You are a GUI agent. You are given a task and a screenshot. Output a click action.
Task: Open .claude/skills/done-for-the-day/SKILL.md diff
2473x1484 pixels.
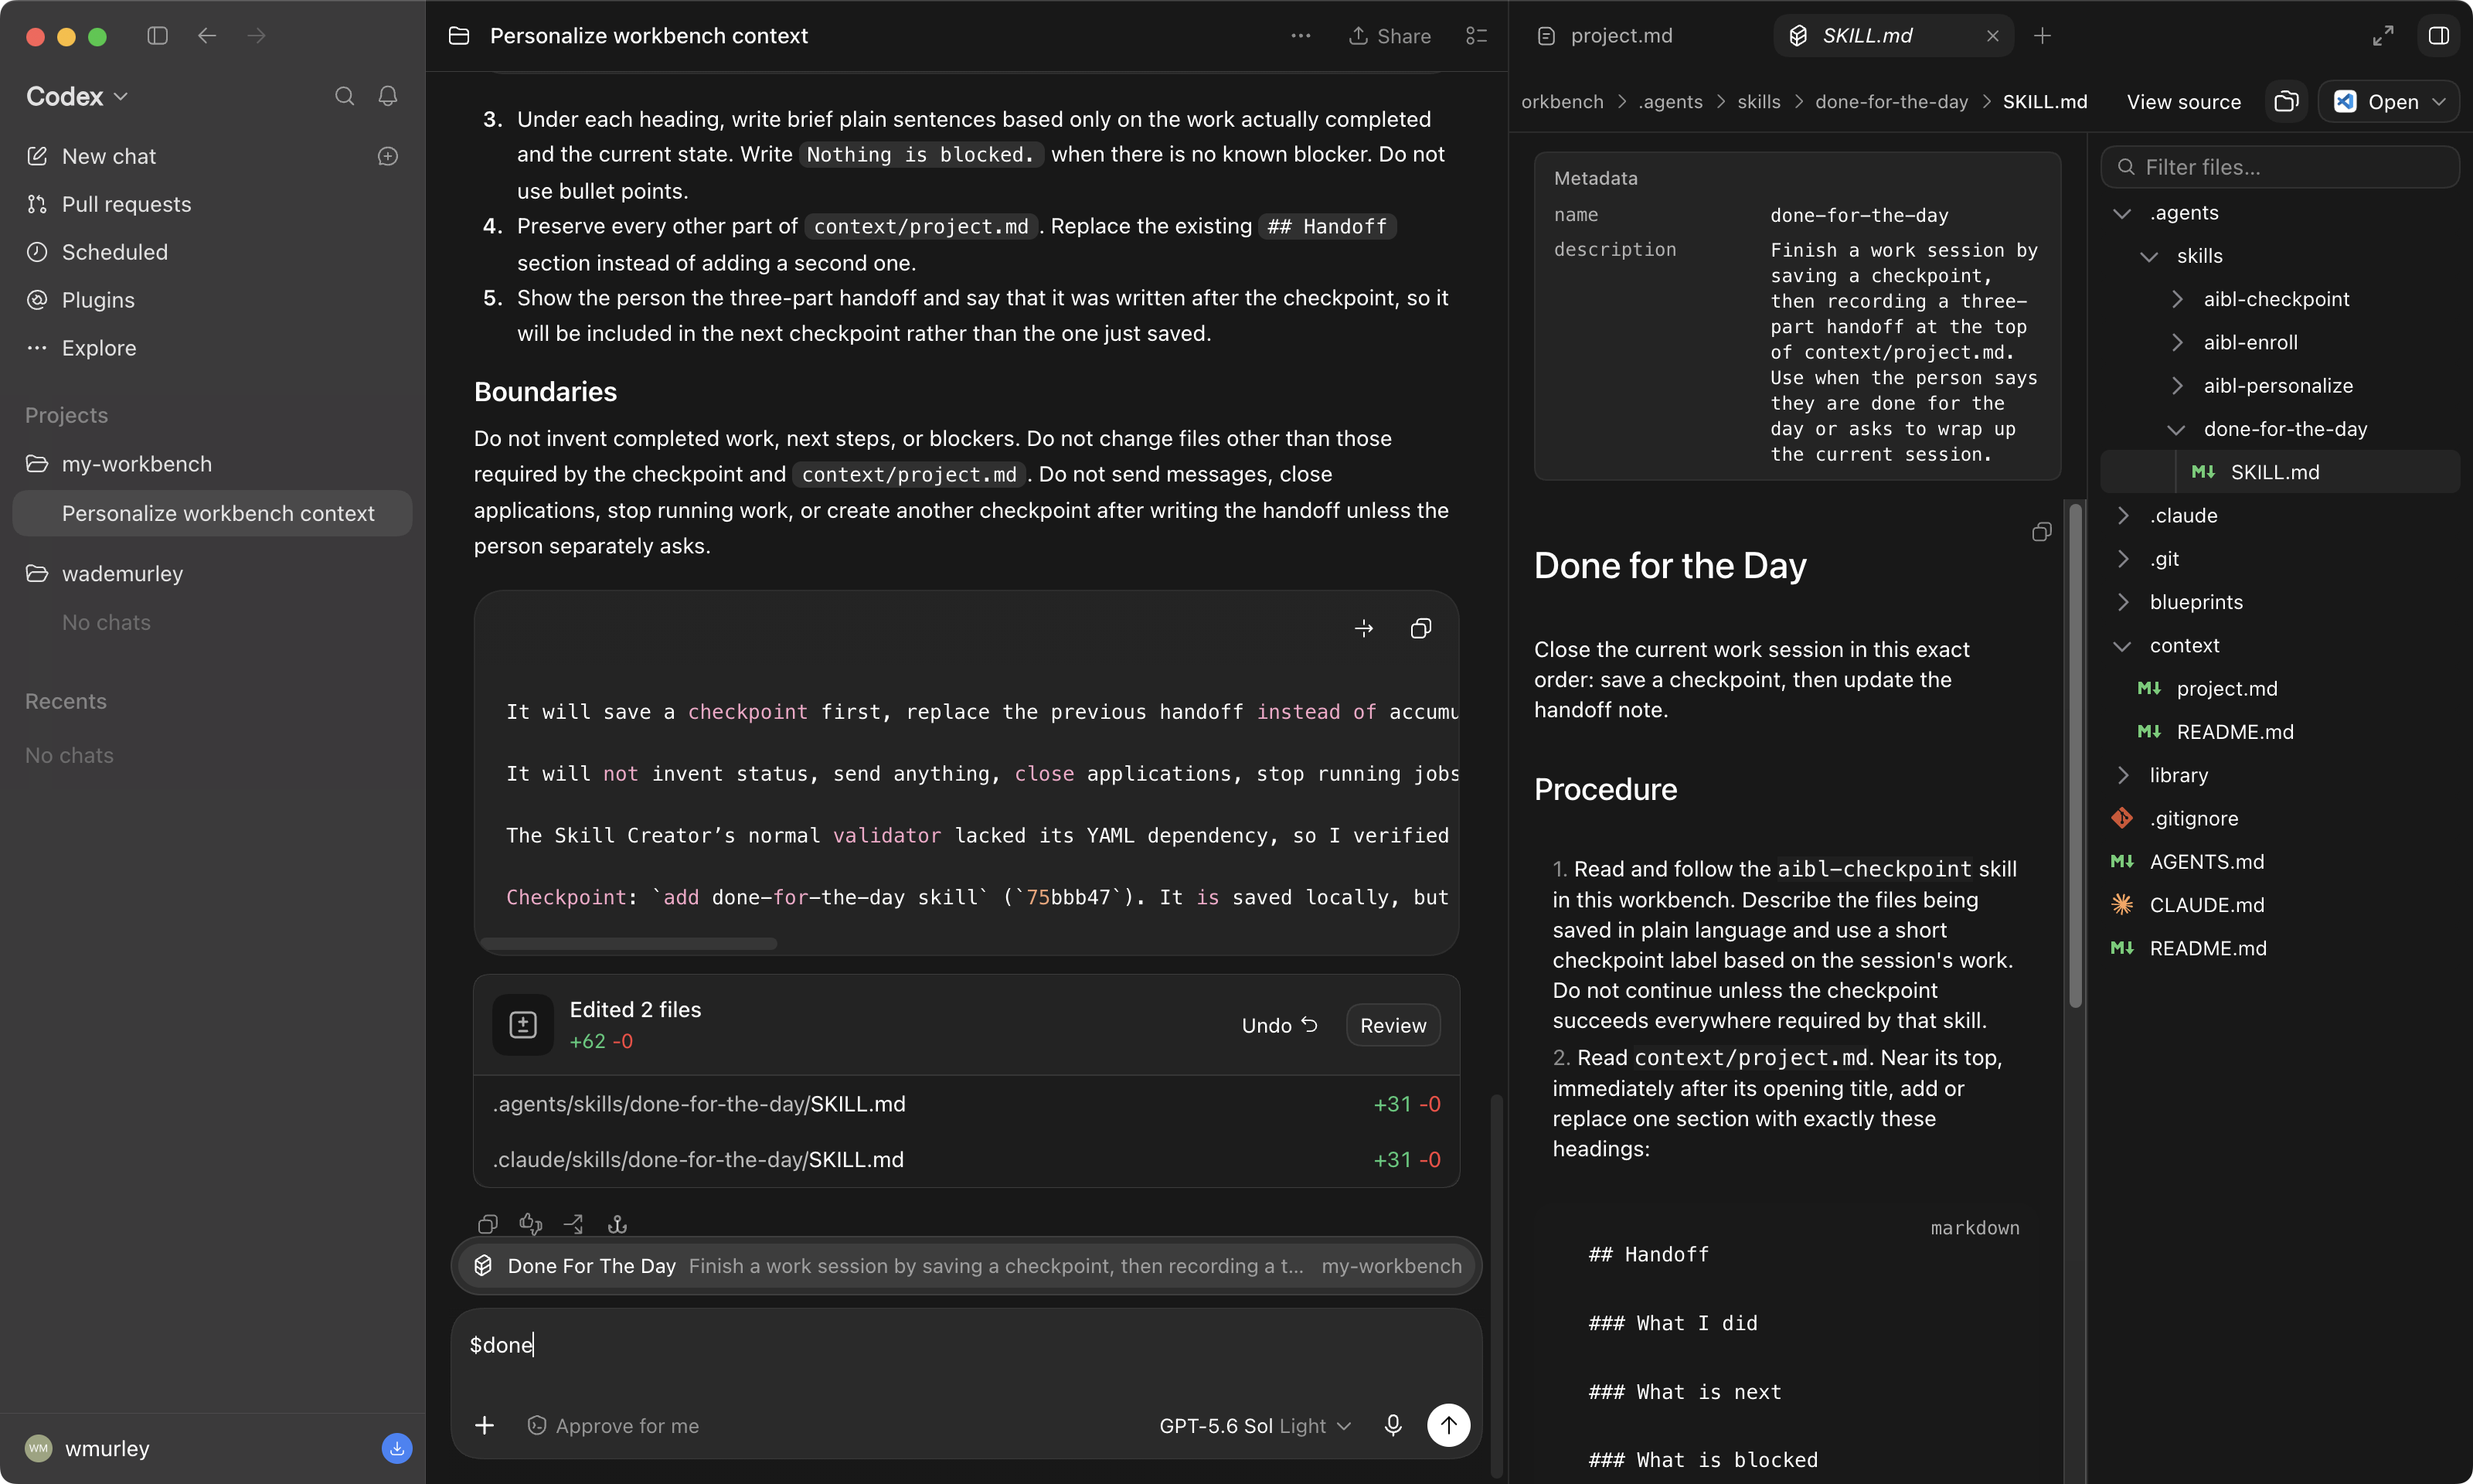pos(965,1160)
